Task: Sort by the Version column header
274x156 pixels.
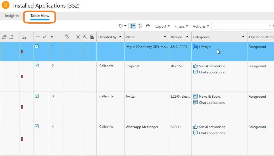Action: point(176,37)
